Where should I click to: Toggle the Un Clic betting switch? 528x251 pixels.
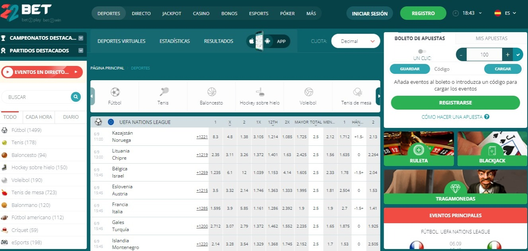422,51
